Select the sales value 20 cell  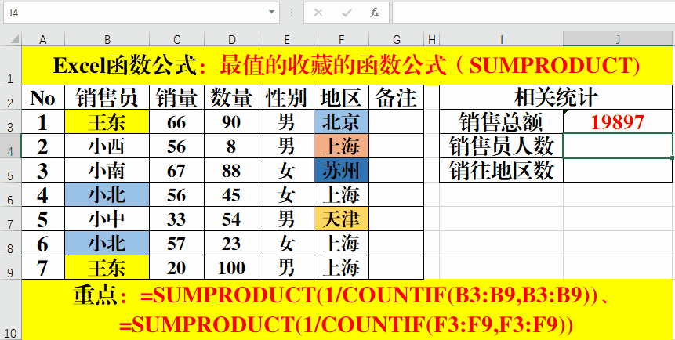click(177, 267)
